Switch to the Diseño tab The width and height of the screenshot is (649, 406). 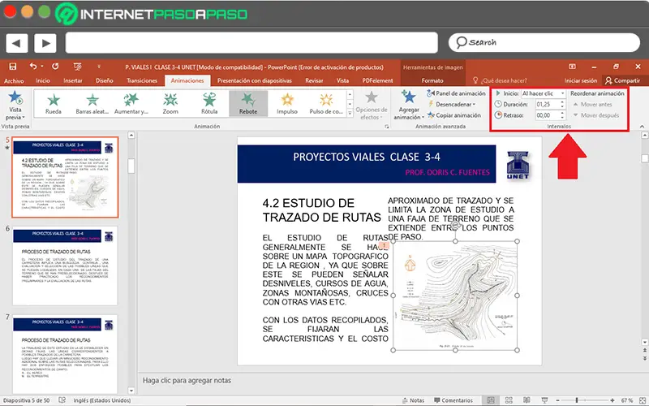click(x=105, y=80)
